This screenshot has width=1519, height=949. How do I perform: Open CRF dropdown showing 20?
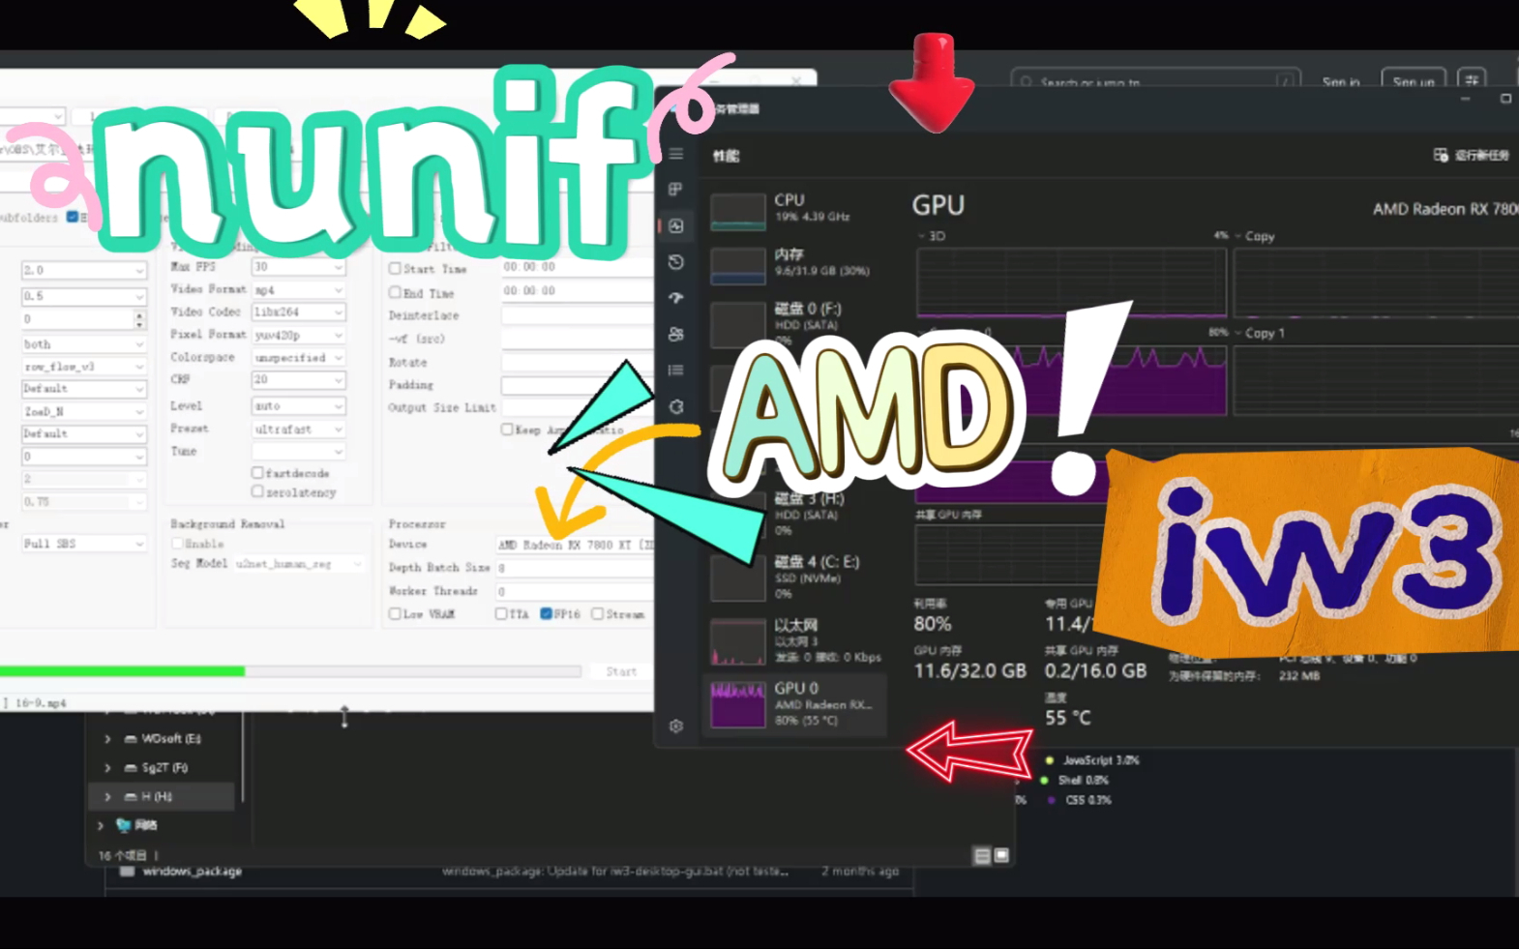(298, 380)
